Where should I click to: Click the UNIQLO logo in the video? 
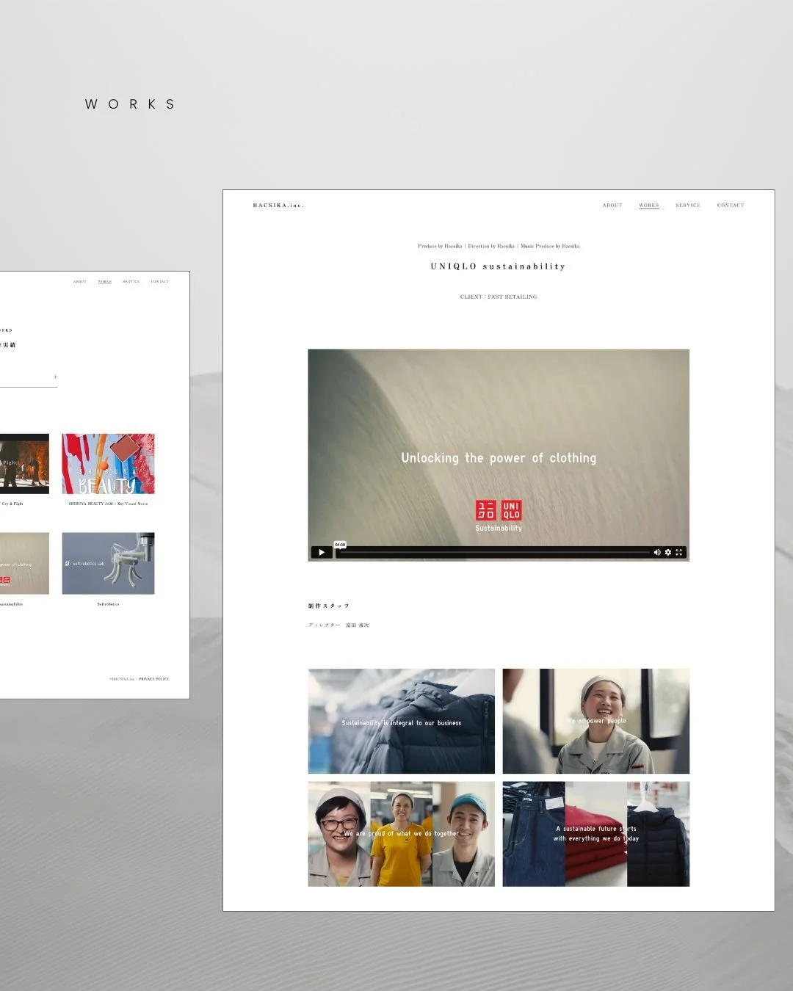(x=499, y=510)
